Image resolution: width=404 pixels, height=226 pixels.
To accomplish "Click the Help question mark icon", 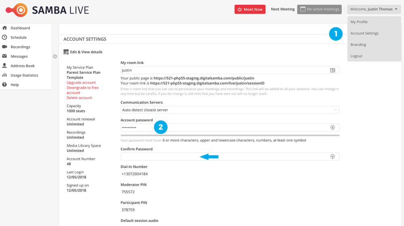I will (x=4, y=85).
